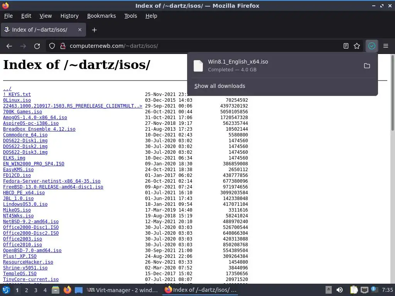395x296 pixels.
Task: Bookmark this page with the star icon
Action: 357,46
